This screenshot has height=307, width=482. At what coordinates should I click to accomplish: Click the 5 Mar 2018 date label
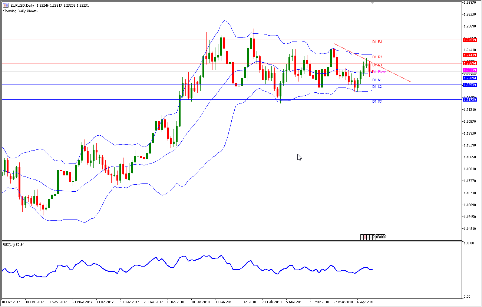coord(295,302)
